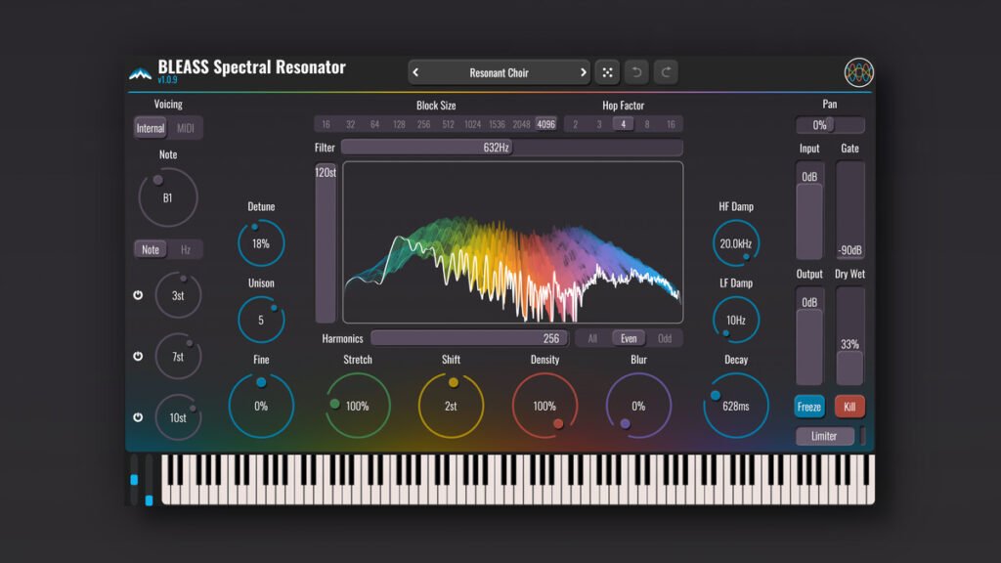Load the previous preset with left arrow
Image resolution: width=1001 pixels, height=563 pixels.
[415, 72]
